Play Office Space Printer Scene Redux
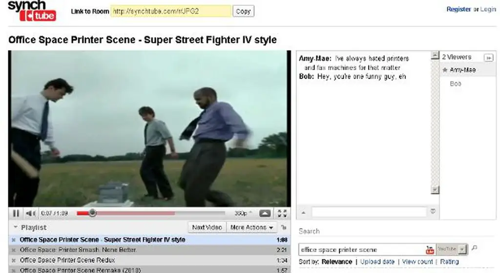Viewport: 500px width, 273px height. (x=149, y=260)
